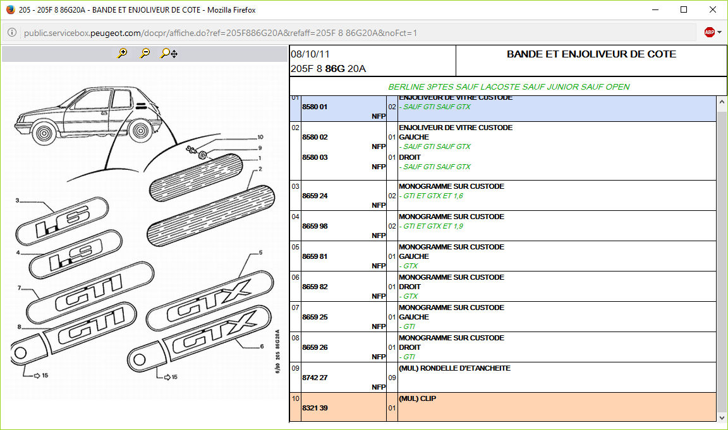Image resolution: width=728 pixels, height=430 pixels.
Task: Open the Adblock Plus extension icon
Action: click(710, 32)
